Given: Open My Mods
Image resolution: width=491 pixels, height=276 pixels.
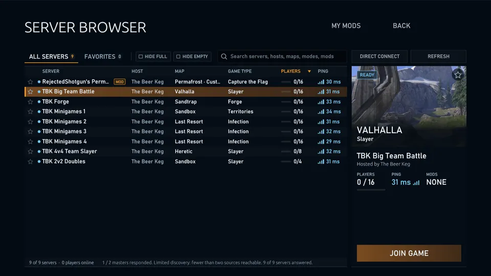Looking at the screenshot, I should point(346,26).
